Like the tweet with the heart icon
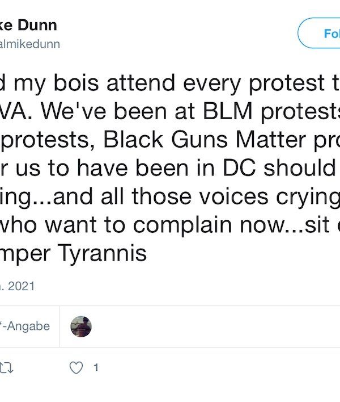The width and height of the screenshot is (340, 402). click(76, 368)
